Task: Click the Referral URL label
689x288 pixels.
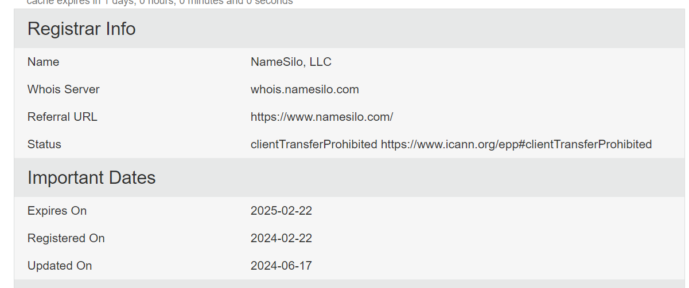Action: (x=62, y=117)
